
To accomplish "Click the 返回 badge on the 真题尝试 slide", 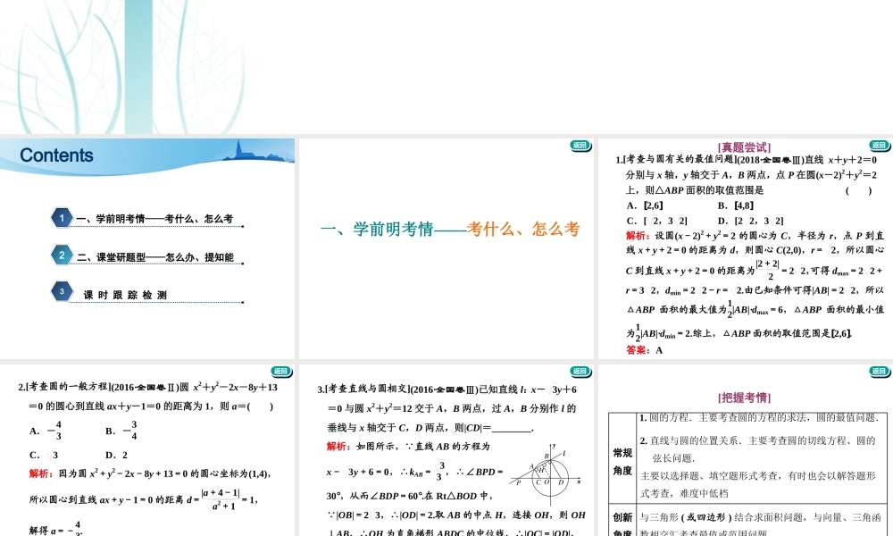I will coord(880,145).
